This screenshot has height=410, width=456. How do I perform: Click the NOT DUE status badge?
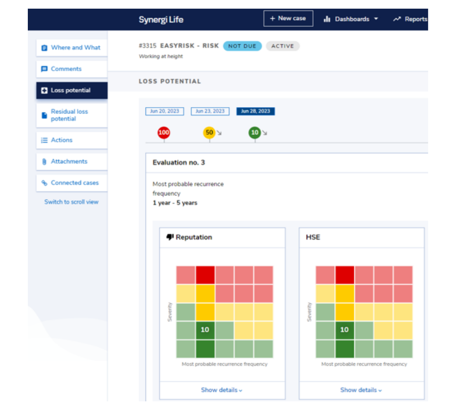(242, 46)
